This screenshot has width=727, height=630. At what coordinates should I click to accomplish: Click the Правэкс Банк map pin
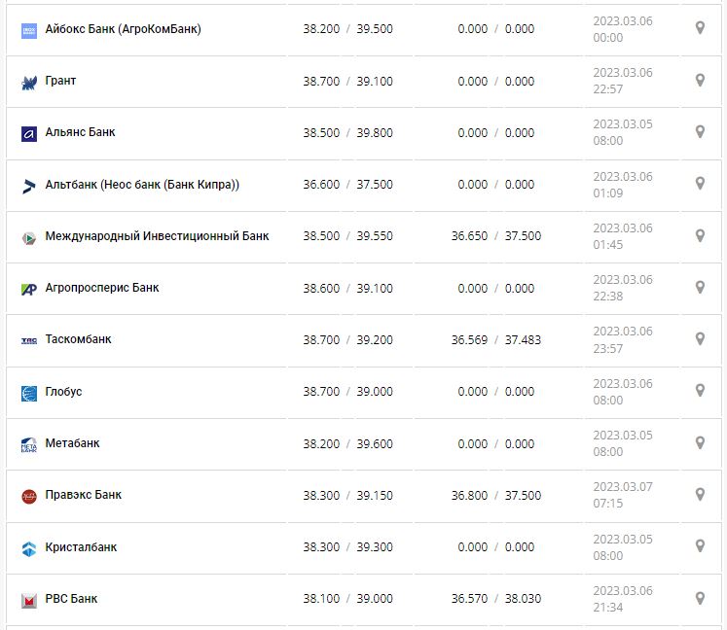point(699,494)
